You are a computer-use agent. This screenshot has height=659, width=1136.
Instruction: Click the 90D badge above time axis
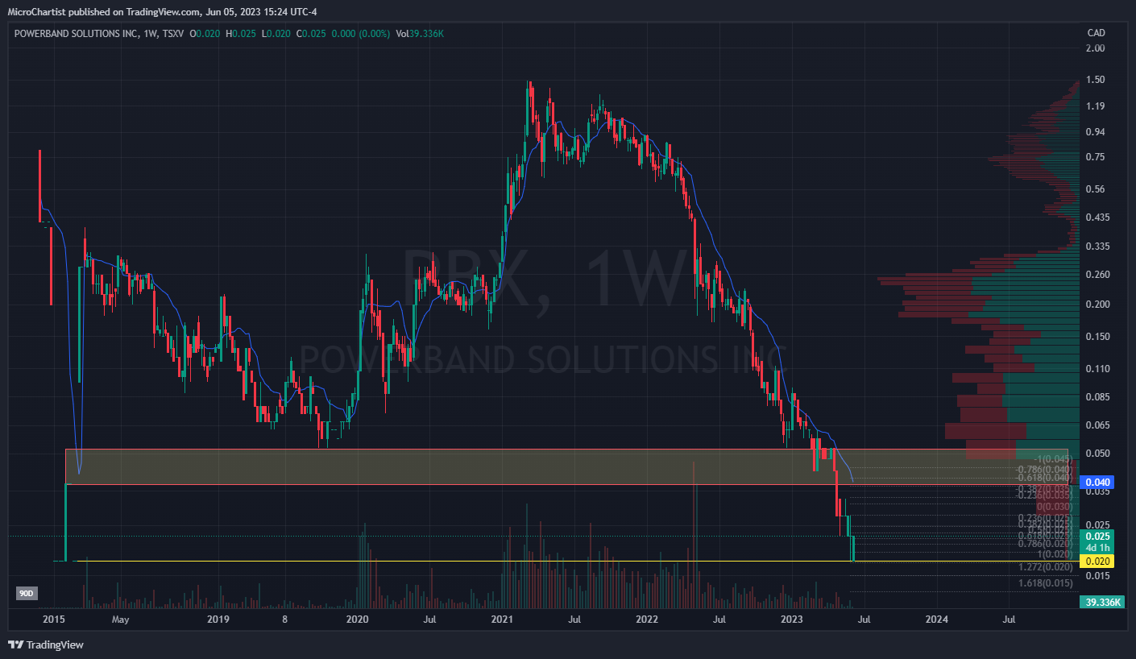point(27,594)
